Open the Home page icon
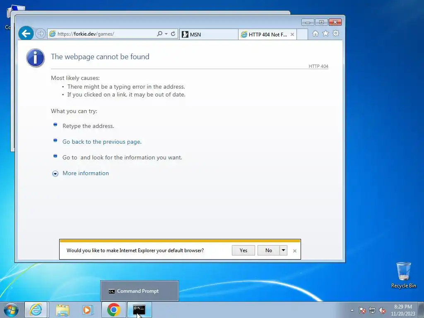The image size is (424, 318). tap(315, 34)
